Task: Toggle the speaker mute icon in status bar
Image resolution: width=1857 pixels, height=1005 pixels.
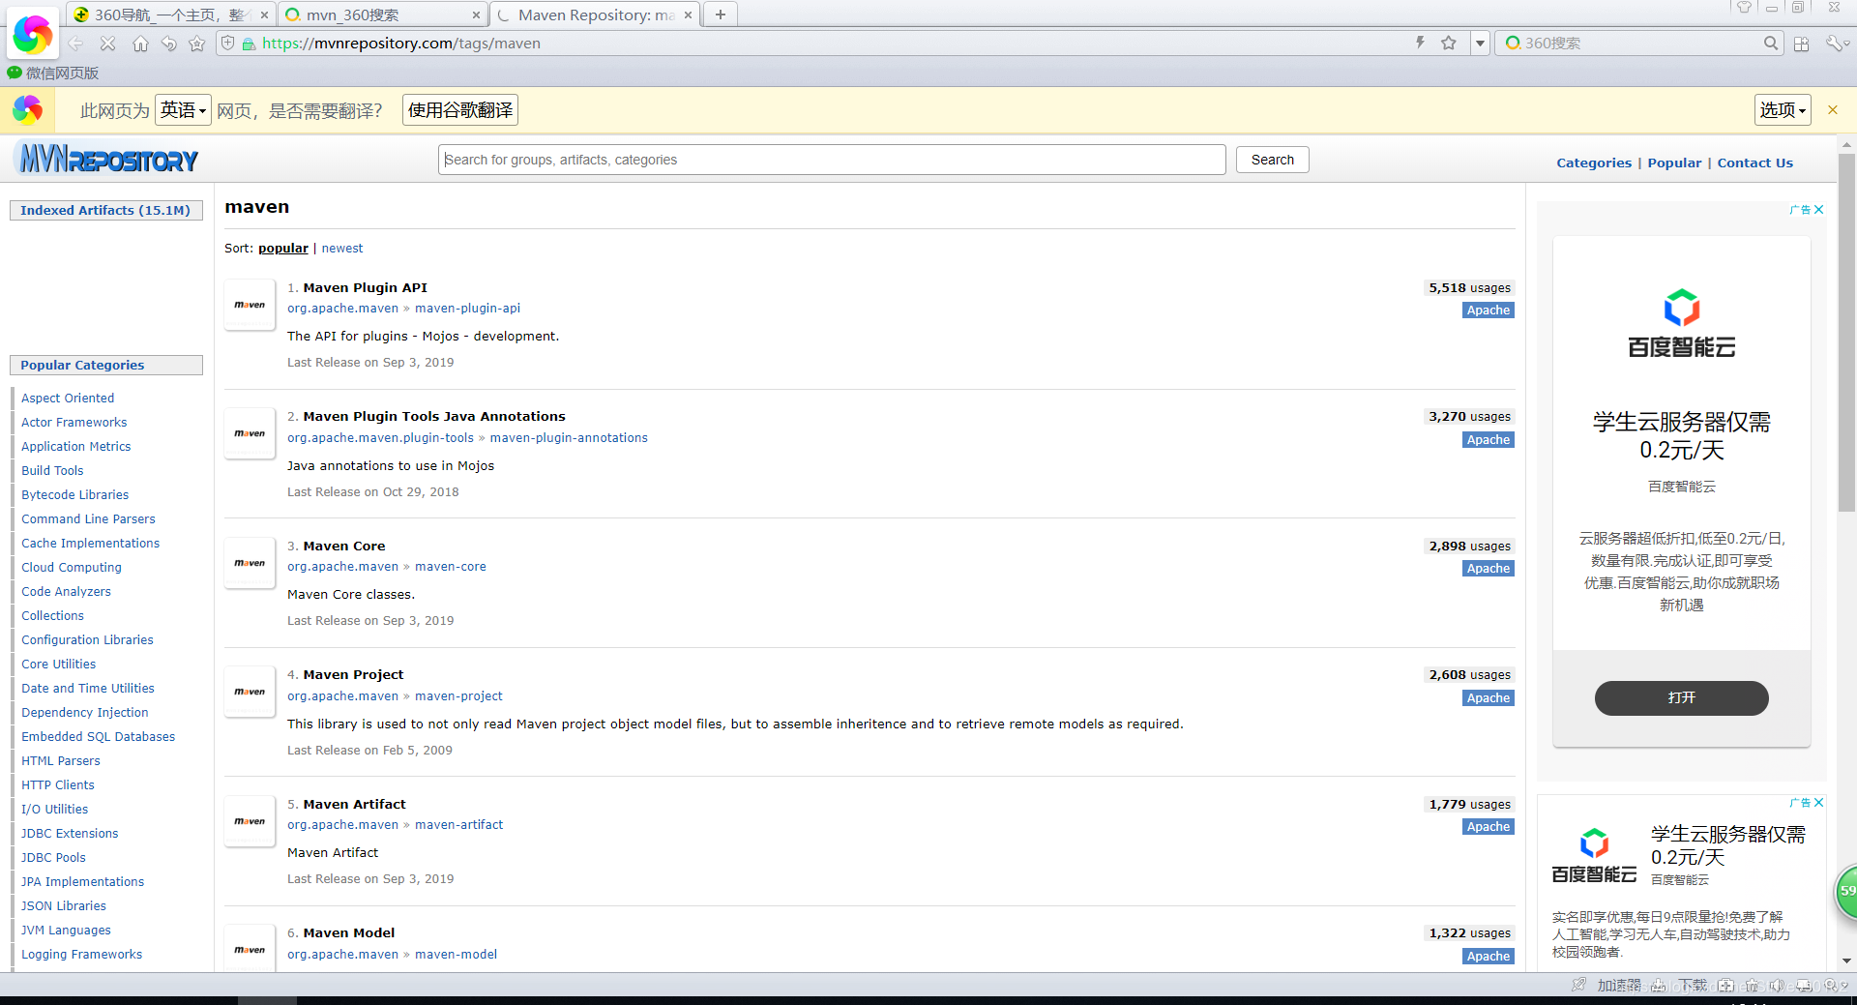Action: coord(1776,985)
